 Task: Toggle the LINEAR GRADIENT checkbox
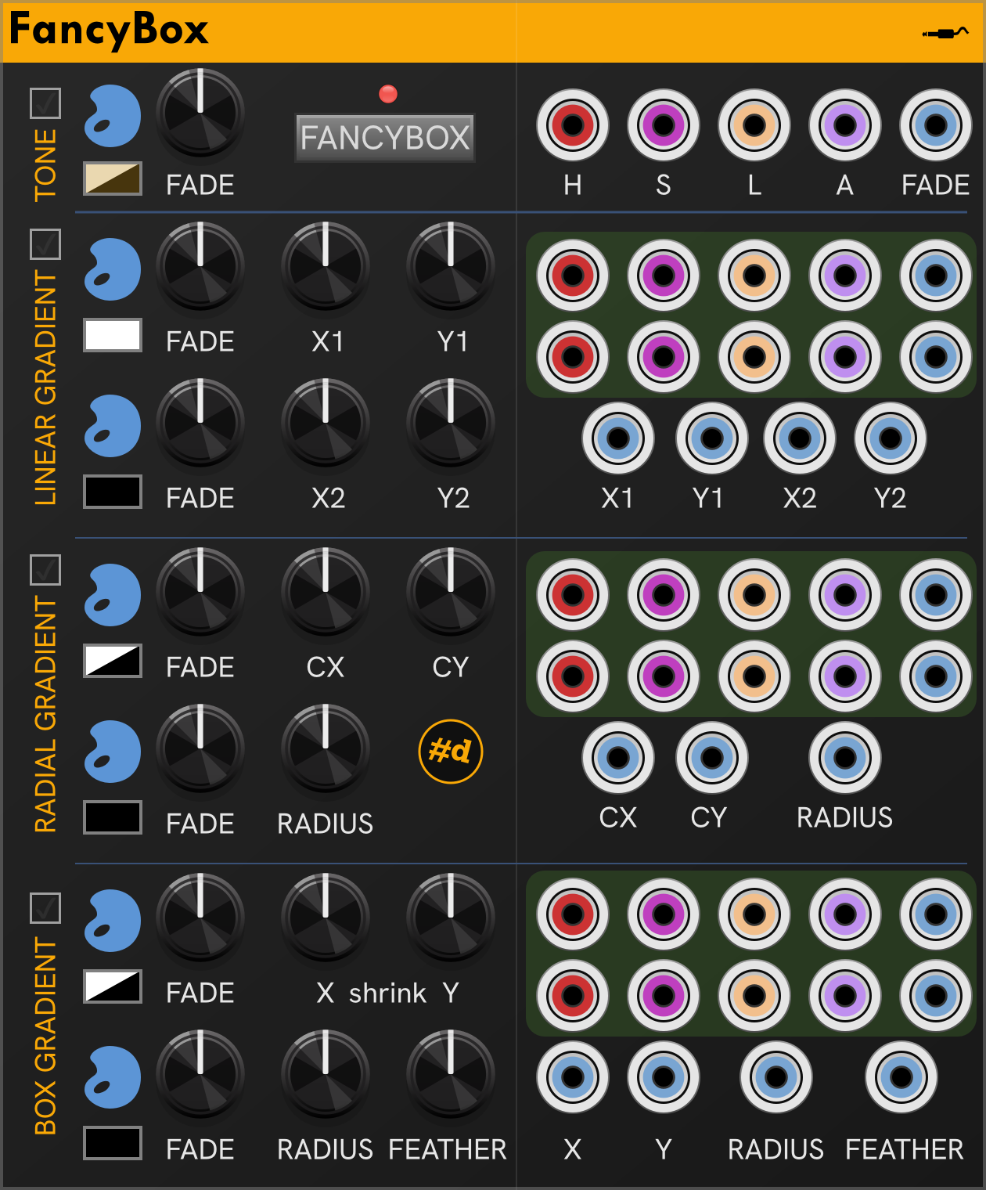click(45, 243)
